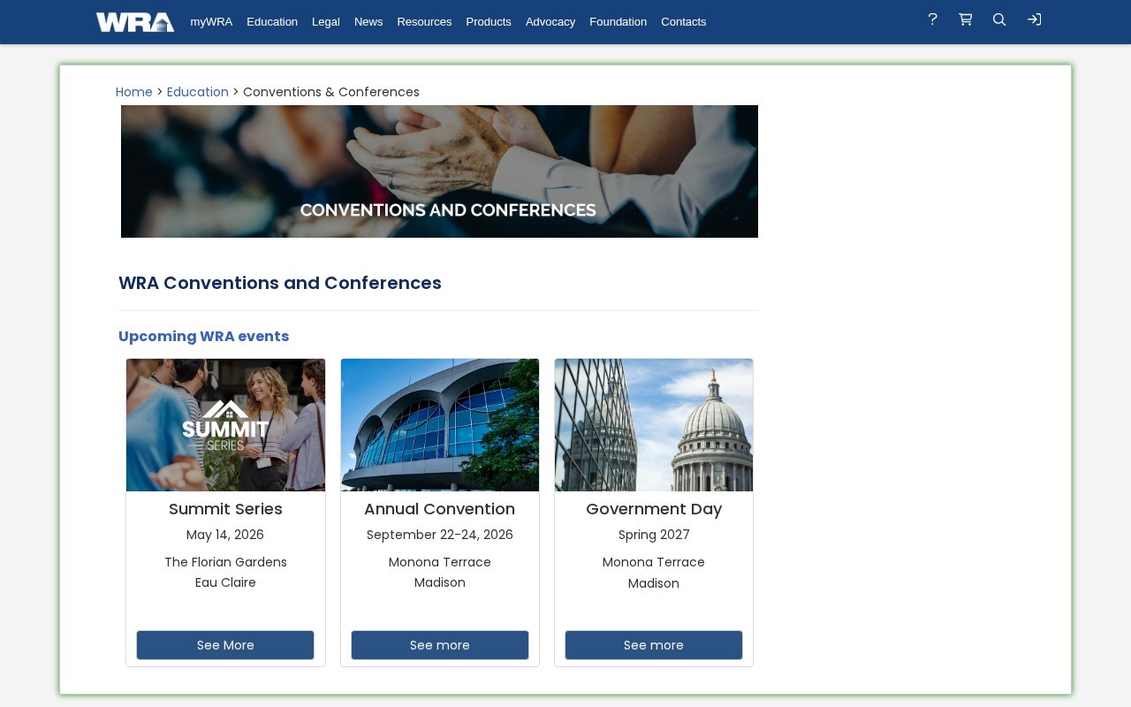Screen dimensions: 1131x707
Task: Select the Legal menu item
Action: click(x=326, y=22)
